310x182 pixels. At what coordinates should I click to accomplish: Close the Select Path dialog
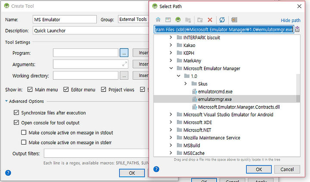pos(299,6)
